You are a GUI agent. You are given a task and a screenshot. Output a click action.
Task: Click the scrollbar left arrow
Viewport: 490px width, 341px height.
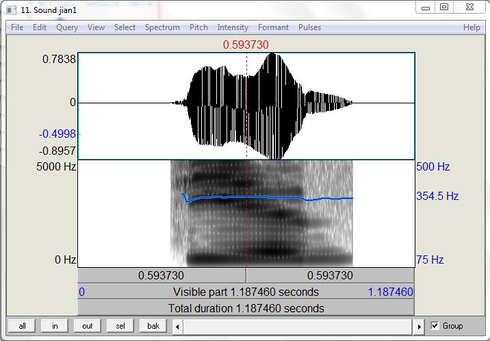(177, 327)
